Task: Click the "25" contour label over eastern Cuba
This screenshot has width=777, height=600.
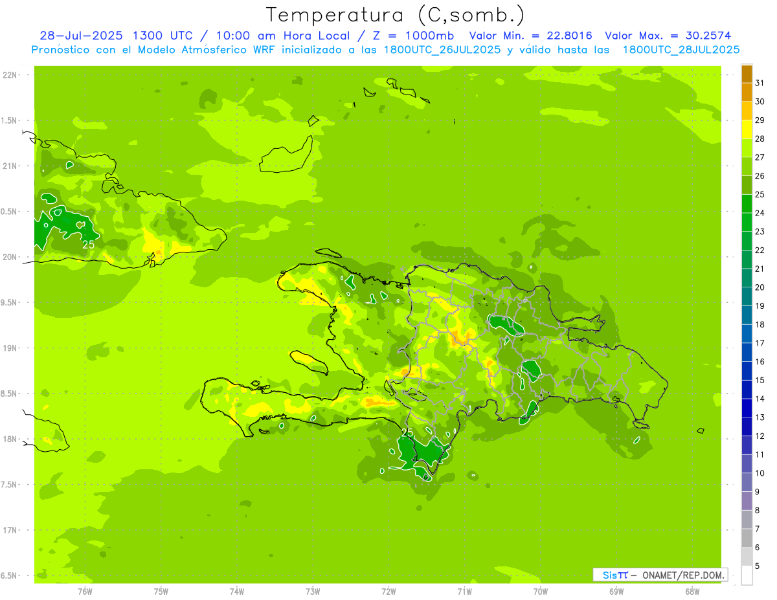Action: 89,245
